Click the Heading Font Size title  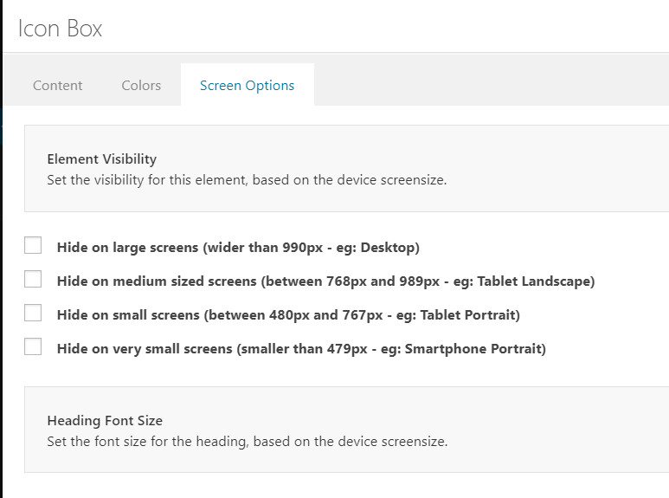point(105,420)
